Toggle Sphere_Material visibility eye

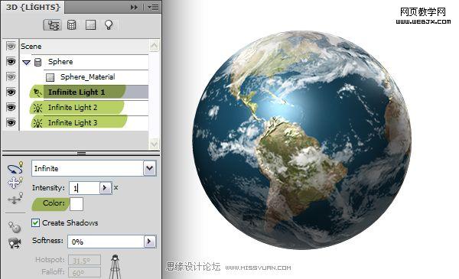click(11, 77)
